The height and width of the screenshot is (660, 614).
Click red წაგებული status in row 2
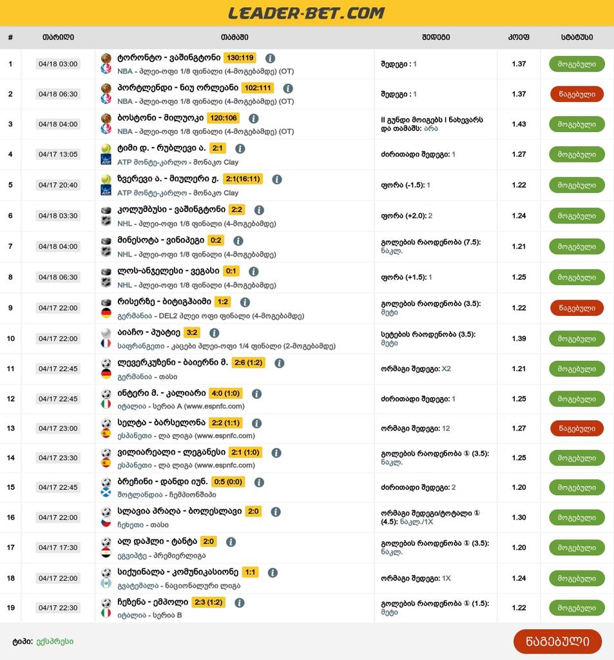click(x=577, y=94)
